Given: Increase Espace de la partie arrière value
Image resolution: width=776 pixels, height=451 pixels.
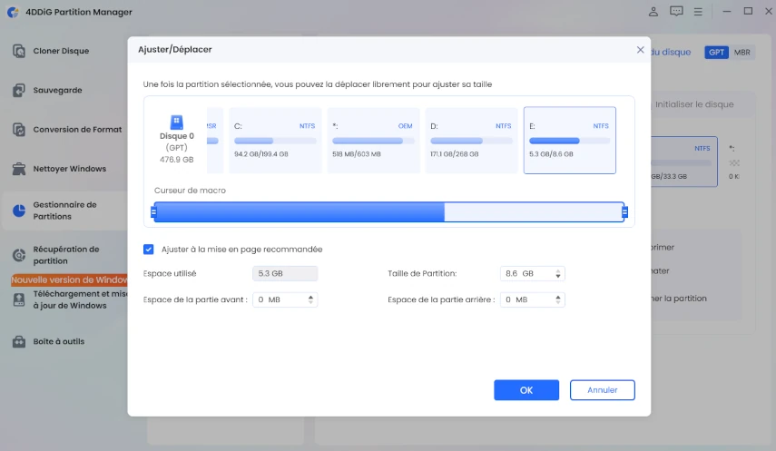Looking at the screenshot, I should click(x=558, y=297).
